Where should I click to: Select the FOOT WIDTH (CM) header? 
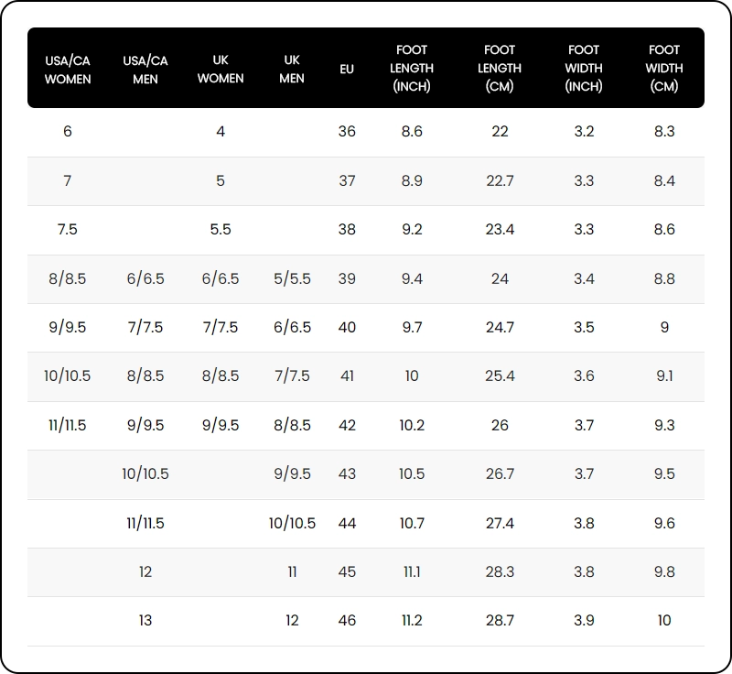[664, 69]
